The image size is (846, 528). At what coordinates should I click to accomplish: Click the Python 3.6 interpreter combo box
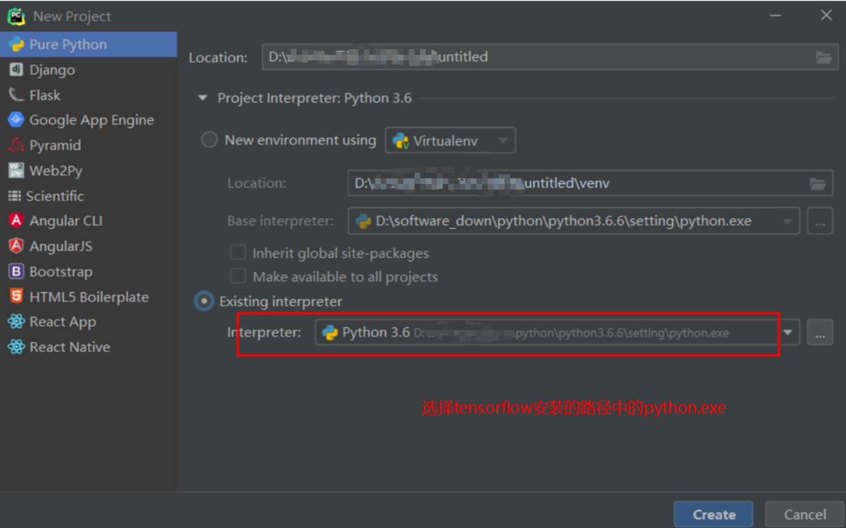[557, 333]
